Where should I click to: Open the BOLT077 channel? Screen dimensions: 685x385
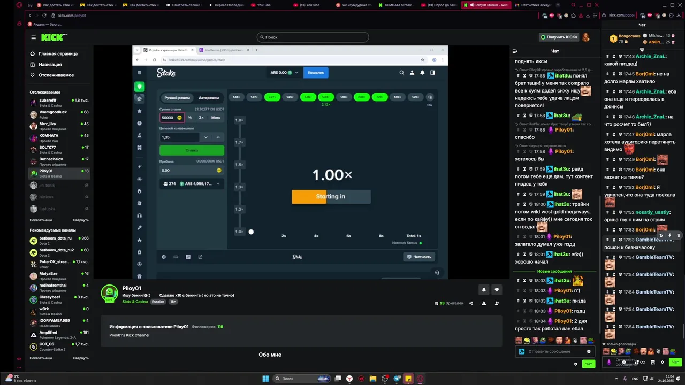(59, 150)
